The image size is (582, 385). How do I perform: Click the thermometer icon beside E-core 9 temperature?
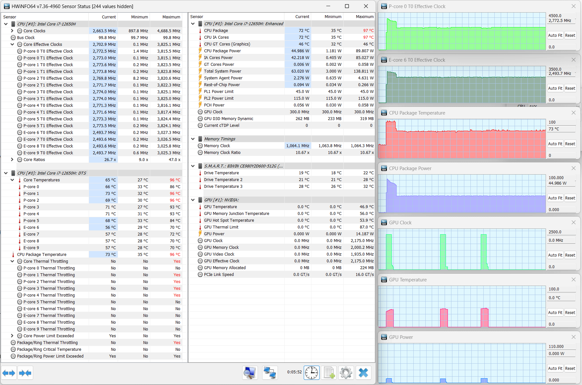20,248
